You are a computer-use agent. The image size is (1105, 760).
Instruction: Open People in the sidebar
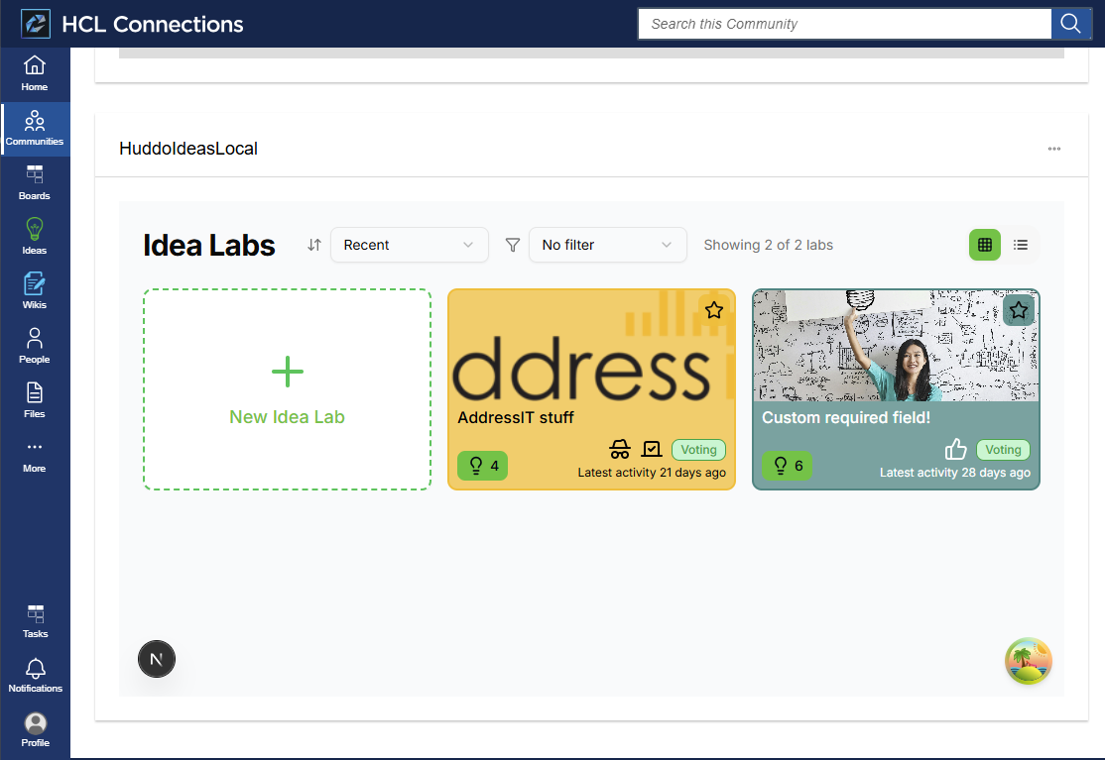pyautogui.click(x=35, y=346)
